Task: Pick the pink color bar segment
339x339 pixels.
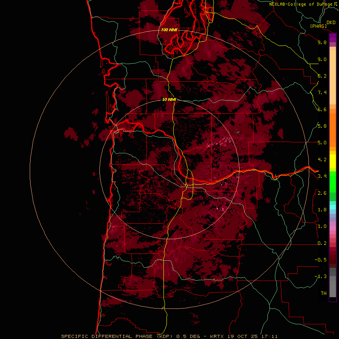Action: point(333,228)
